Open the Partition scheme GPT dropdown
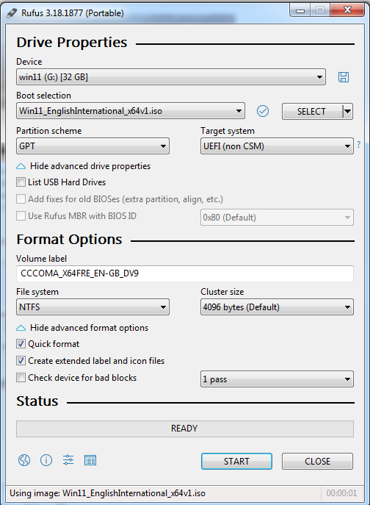Screen dimensions: 370x505 coord(92,146)
